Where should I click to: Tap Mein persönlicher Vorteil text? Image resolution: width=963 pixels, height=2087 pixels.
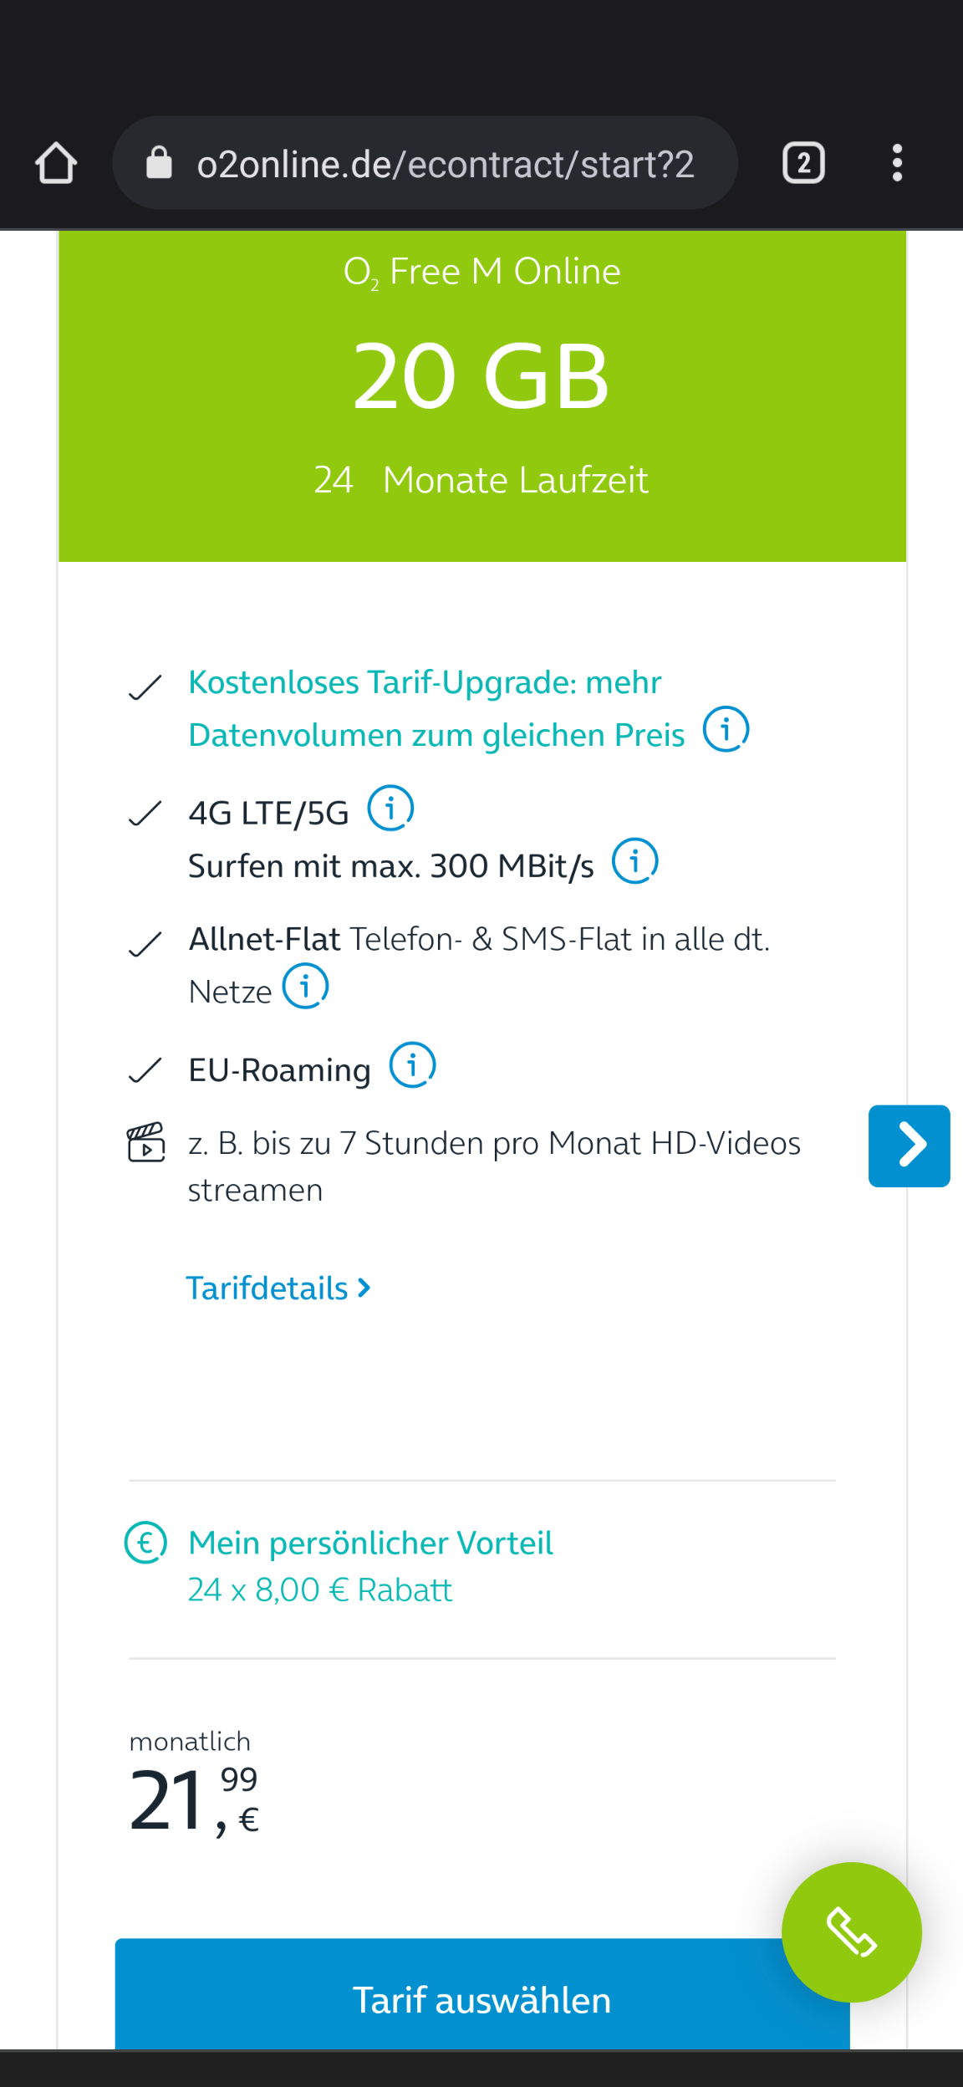[x=370, y=1543]
